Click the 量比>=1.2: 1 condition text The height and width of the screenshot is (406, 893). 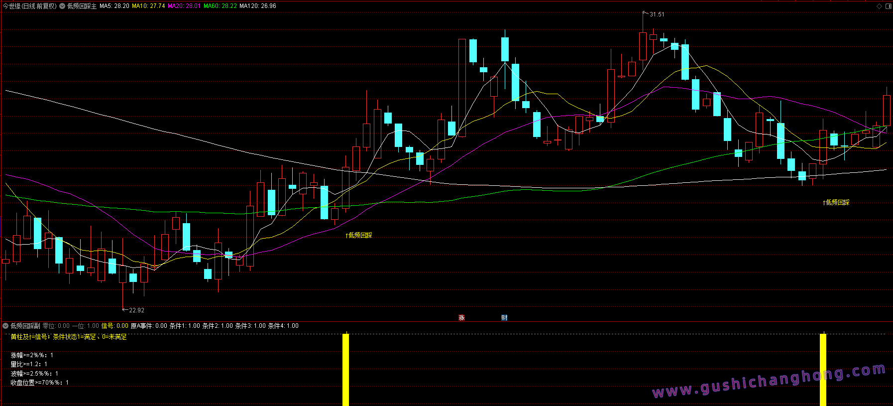pyautogui.click(x=29, y=364)
